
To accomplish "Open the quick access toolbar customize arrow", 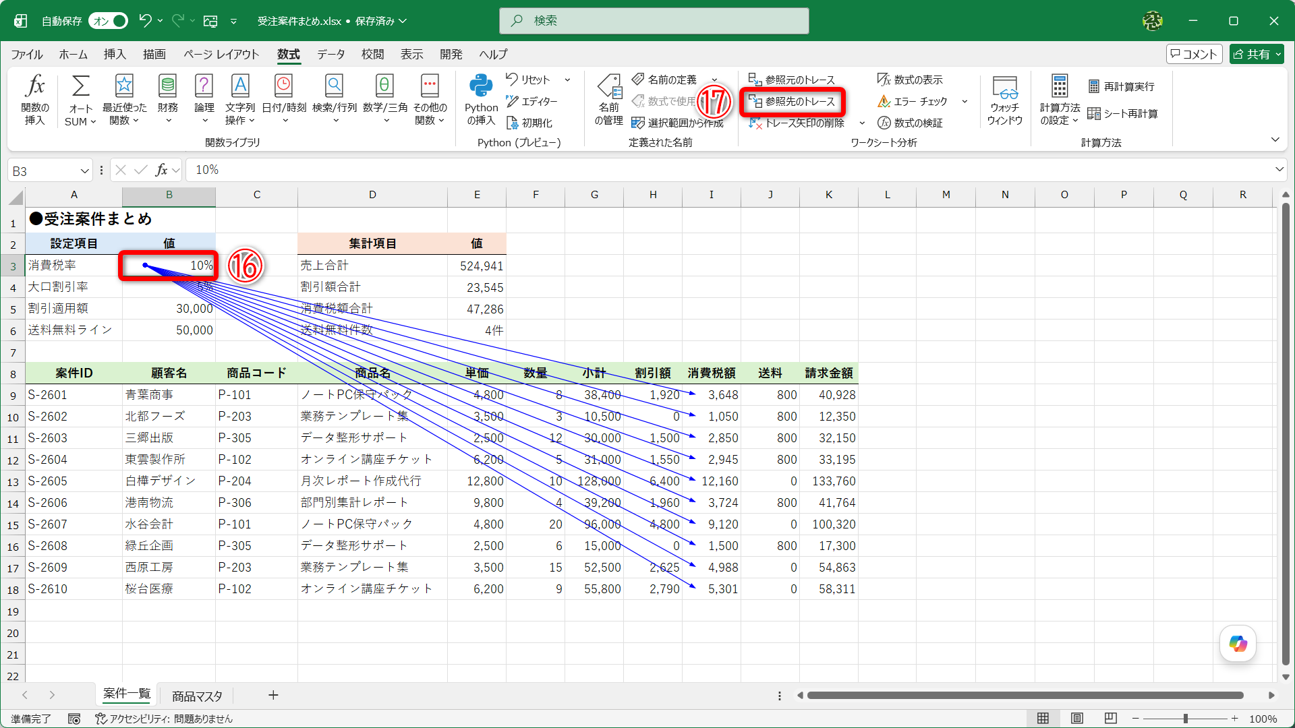I will tap(233, 21).
